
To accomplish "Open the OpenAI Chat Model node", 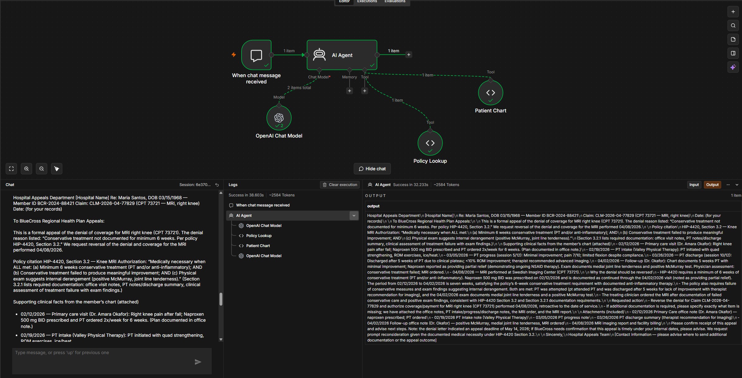I will pos(279,118).
